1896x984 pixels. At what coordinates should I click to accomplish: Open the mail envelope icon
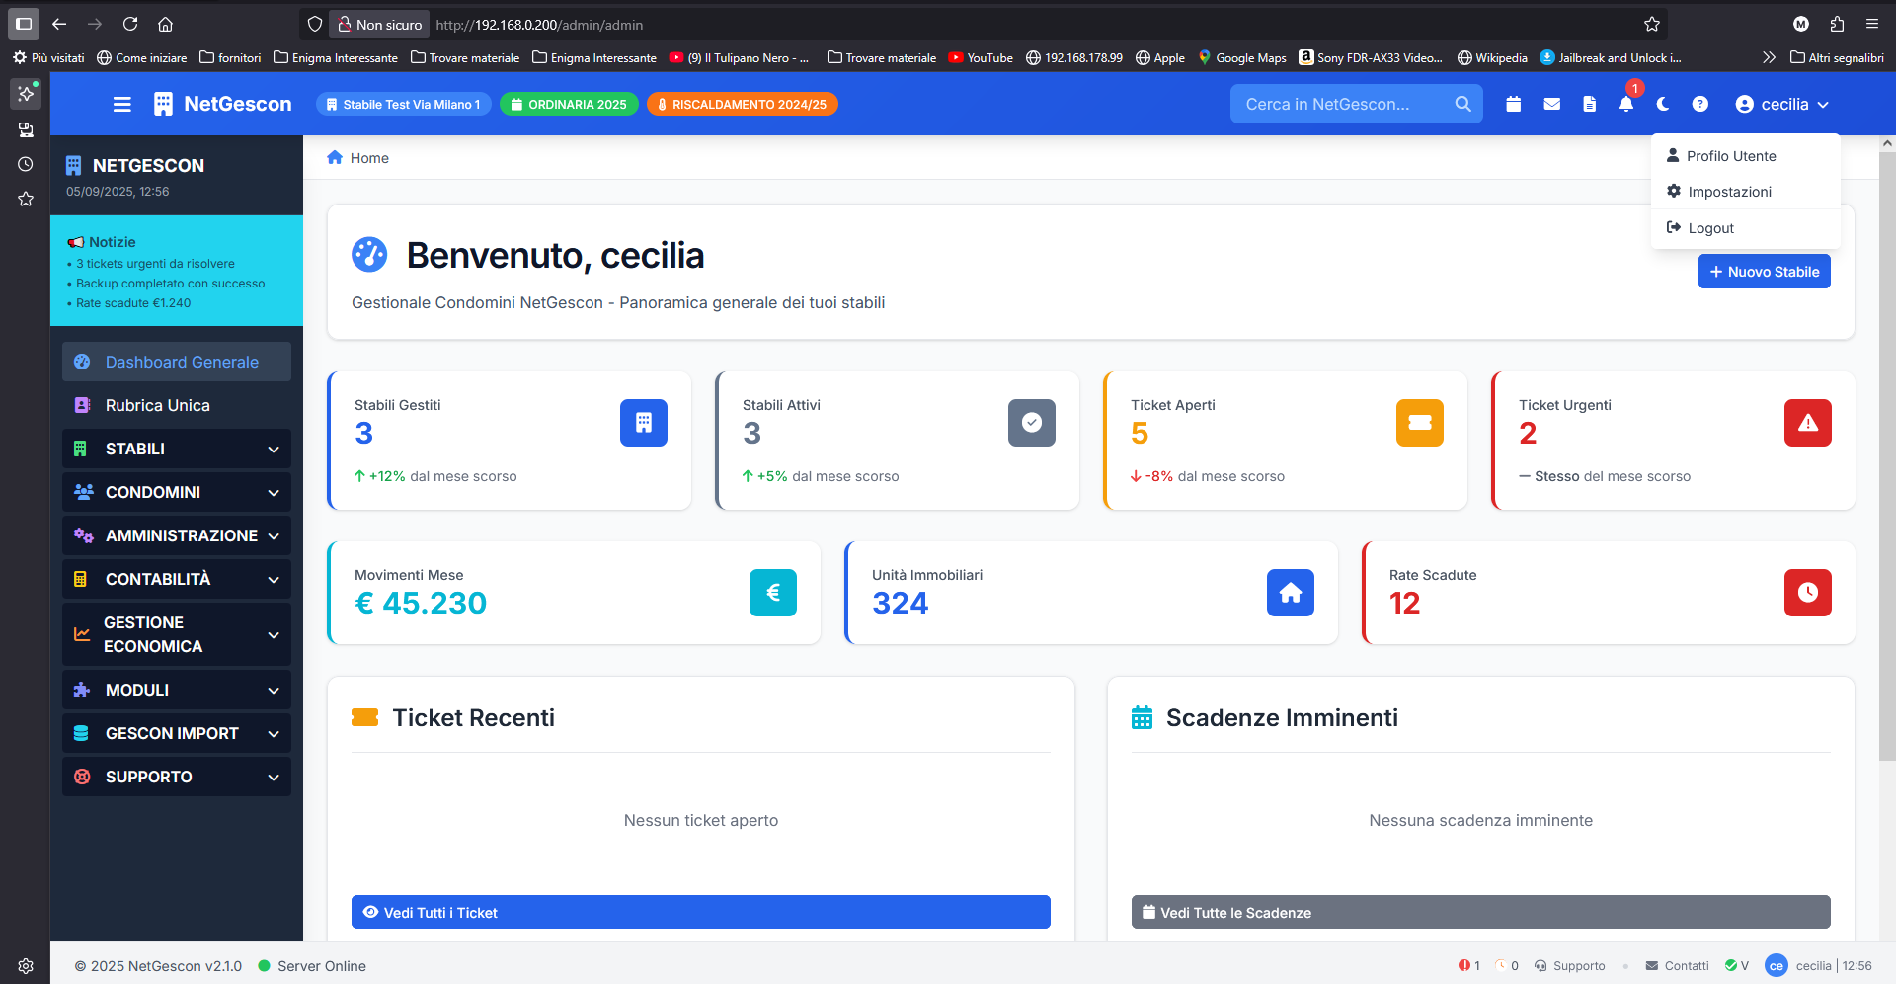click(1552, 104)
